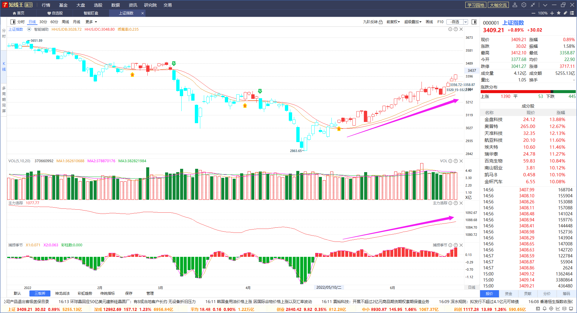Open the 选股 menu
Viewport: 577px width, 313px height.
point(98,5)
